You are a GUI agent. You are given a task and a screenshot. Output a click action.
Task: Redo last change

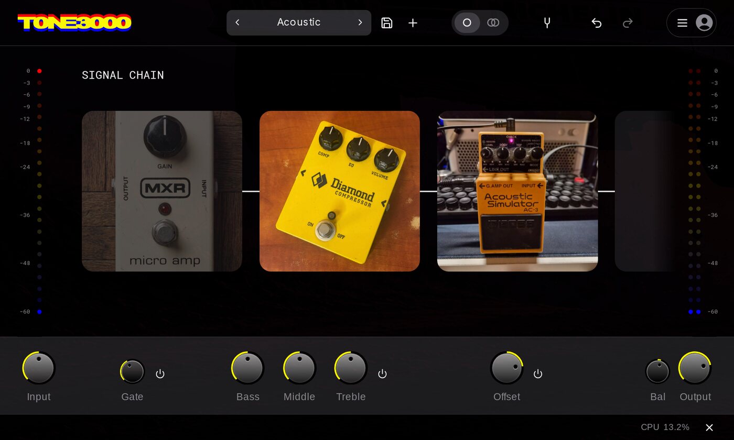click(x=628, y=23)
